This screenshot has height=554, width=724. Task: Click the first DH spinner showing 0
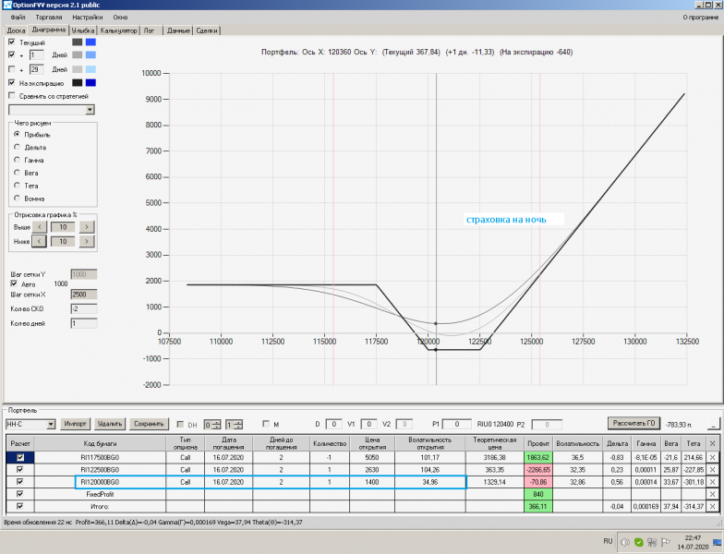[212, 425]
